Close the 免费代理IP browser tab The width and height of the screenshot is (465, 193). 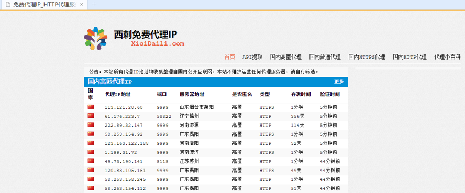coord(82,4)
